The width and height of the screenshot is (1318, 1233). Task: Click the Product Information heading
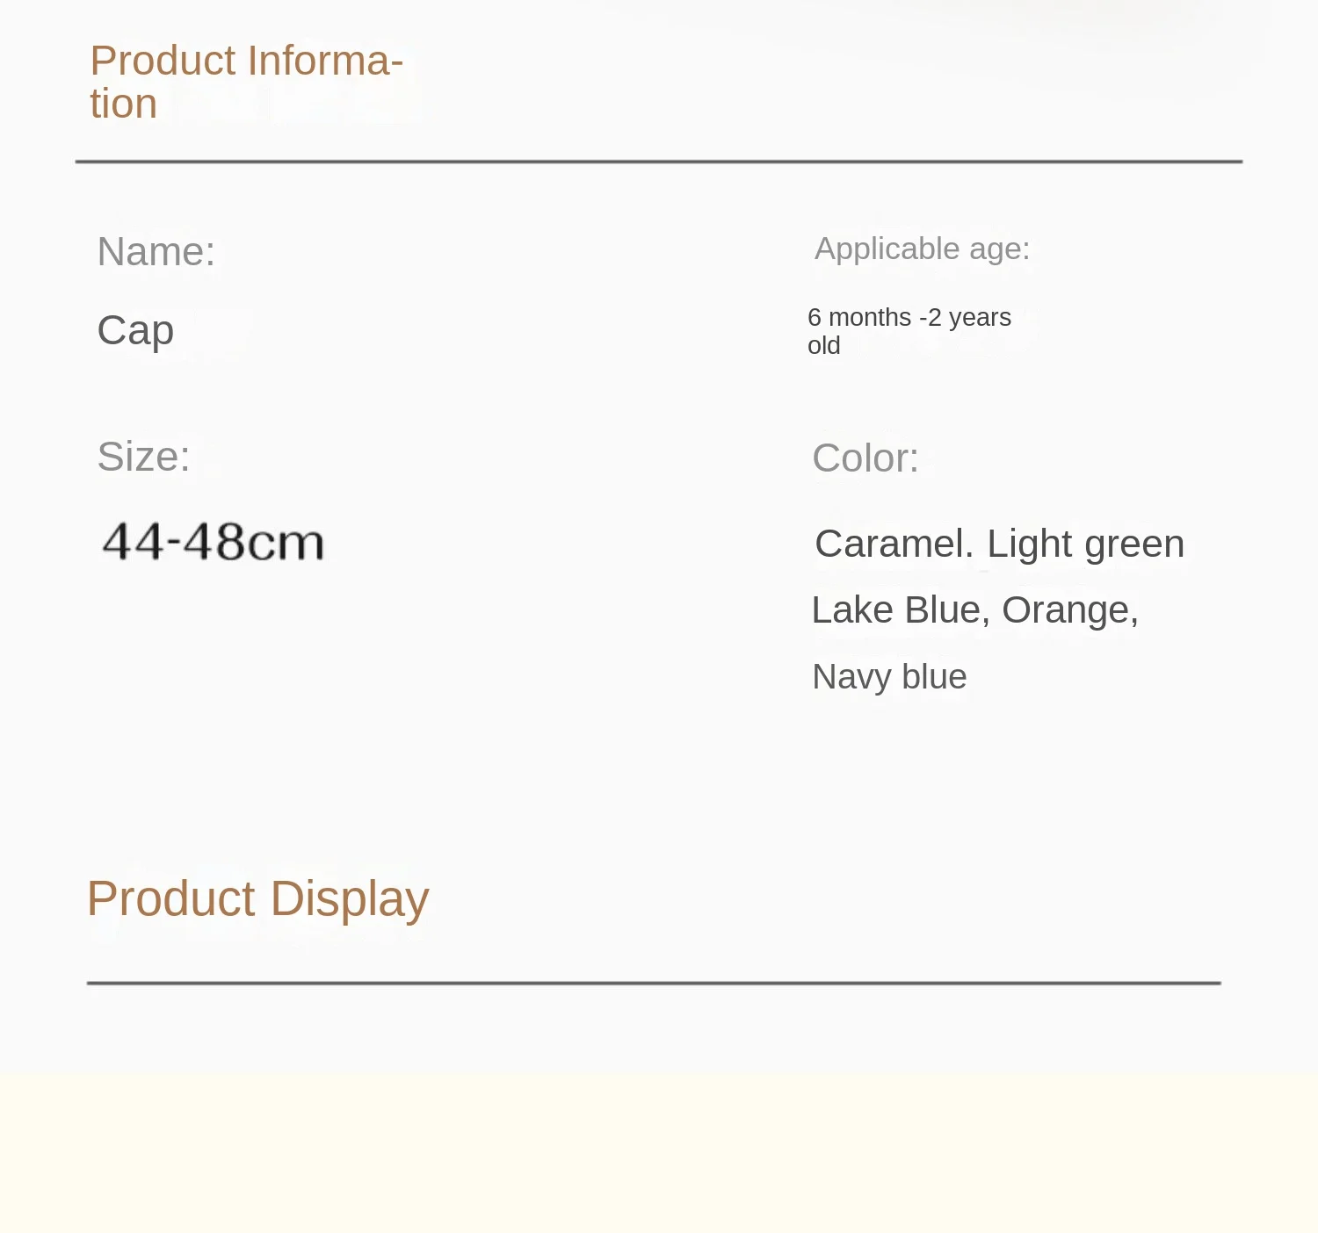(x=247, y=82)
